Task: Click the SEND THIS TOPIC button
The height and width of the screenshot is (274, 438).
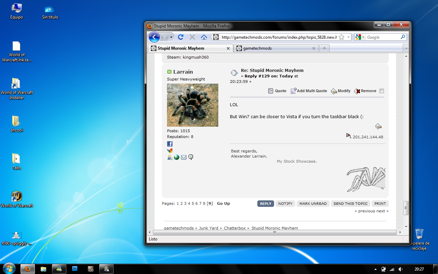Action: point(351,203)
